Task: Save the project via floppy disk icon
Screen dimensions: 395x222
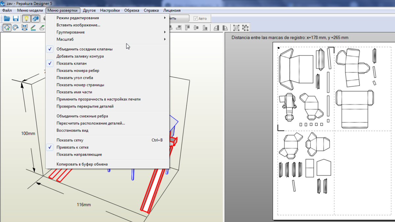Action: coord(15,19)
